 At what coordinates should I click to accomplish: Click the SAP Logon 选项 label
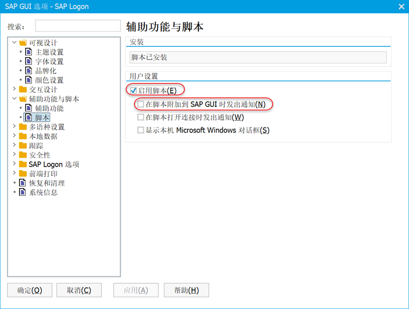54,164
